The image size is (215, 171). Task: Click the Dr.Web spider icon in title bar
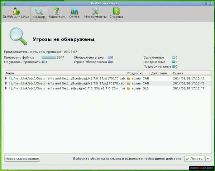(4, 3)
